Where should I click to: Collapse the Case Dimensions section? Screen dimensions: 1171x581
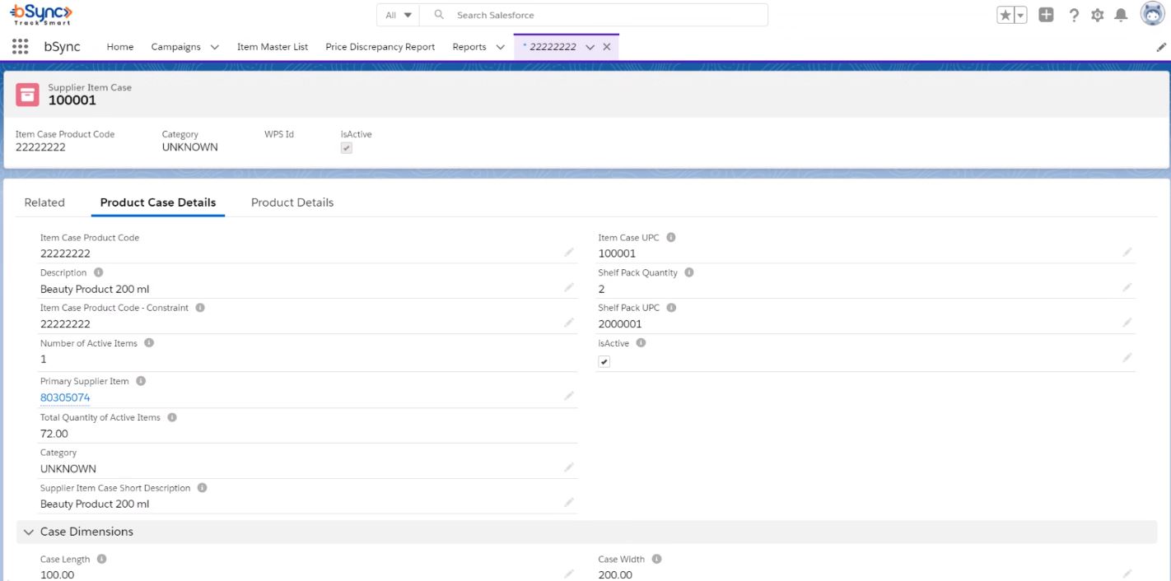point(30,532)
